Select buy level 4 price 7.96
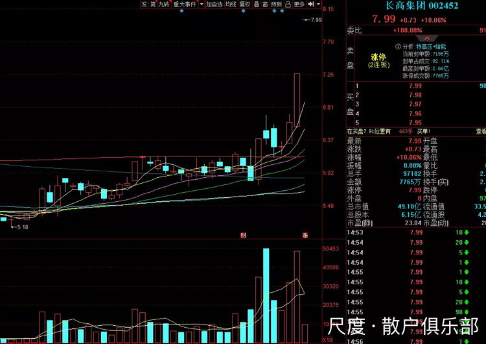This screenshot has width=486, height=344. pyautogui.click(x=415, y=114)
